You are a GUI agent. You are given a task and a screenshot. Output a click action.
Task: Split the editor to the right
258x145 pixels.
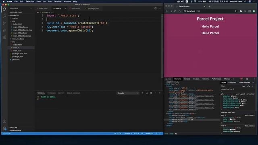156,8
